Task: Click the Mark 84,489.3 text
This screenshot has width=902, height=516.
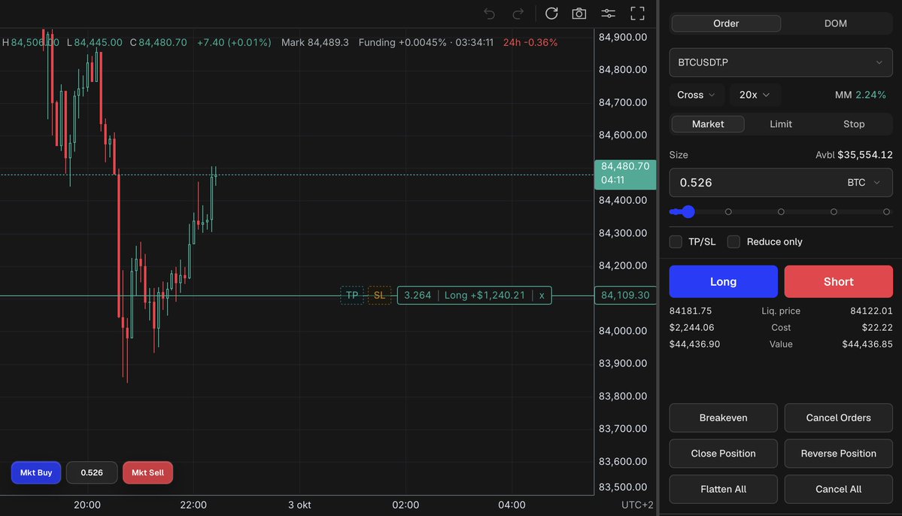Action: pyautogui.click(x=314, y=43)
